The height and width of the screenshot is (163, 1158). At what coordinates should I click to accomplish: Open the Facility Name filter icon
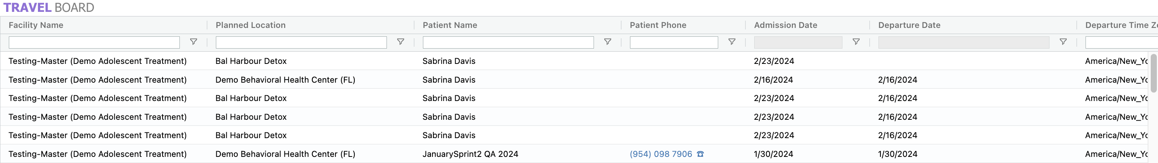coord(193,42)
